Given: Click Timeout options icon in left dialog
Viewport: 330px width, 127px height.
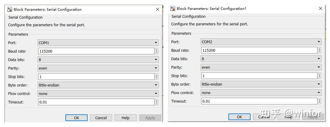Looking at the screenshot, I should [157, 102].
